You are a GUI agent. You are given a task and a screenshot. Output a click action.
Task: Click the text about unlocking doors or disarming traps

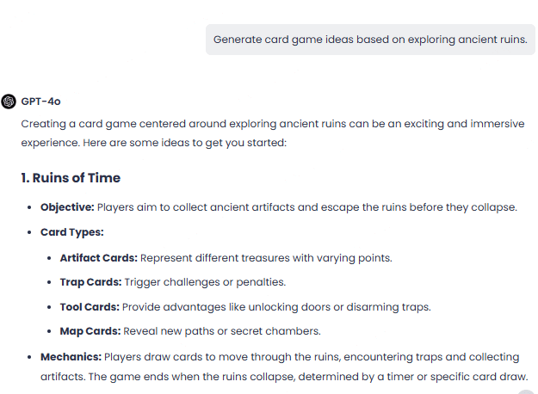click(x=276, y=307)
